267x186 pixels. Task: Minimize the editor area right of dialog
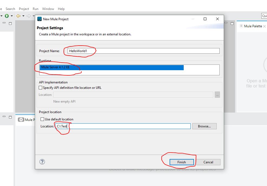click(x=226, y=23)
